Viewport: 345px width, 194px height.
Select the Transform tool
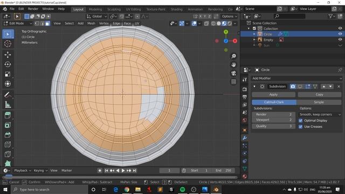(8, 84)
